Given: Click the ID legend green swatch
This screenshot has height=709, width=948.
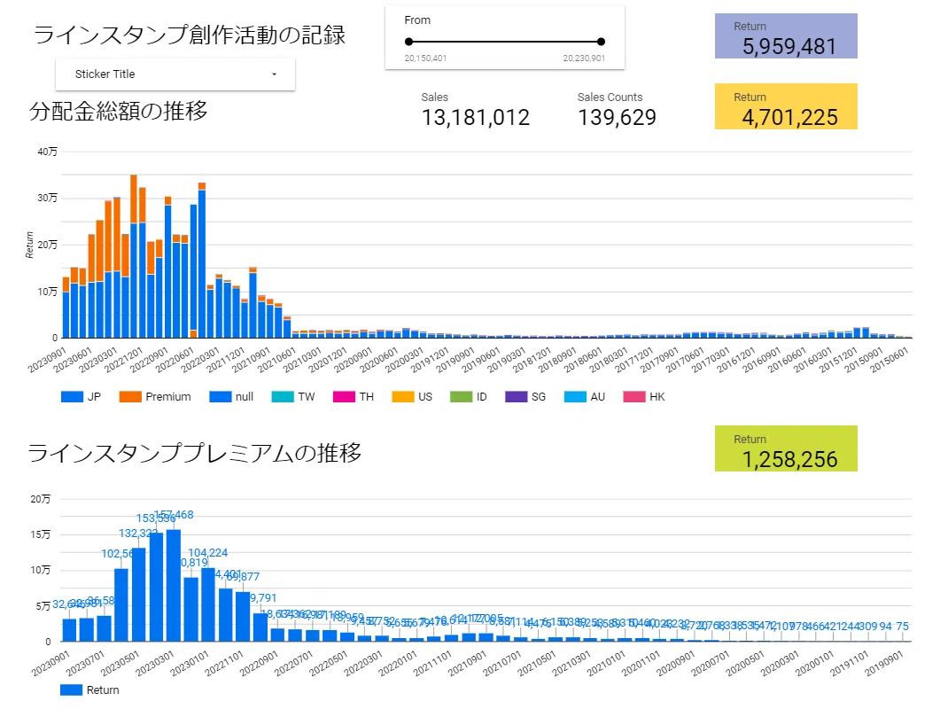Looking at the screenshot, I should tap(461, 397).
